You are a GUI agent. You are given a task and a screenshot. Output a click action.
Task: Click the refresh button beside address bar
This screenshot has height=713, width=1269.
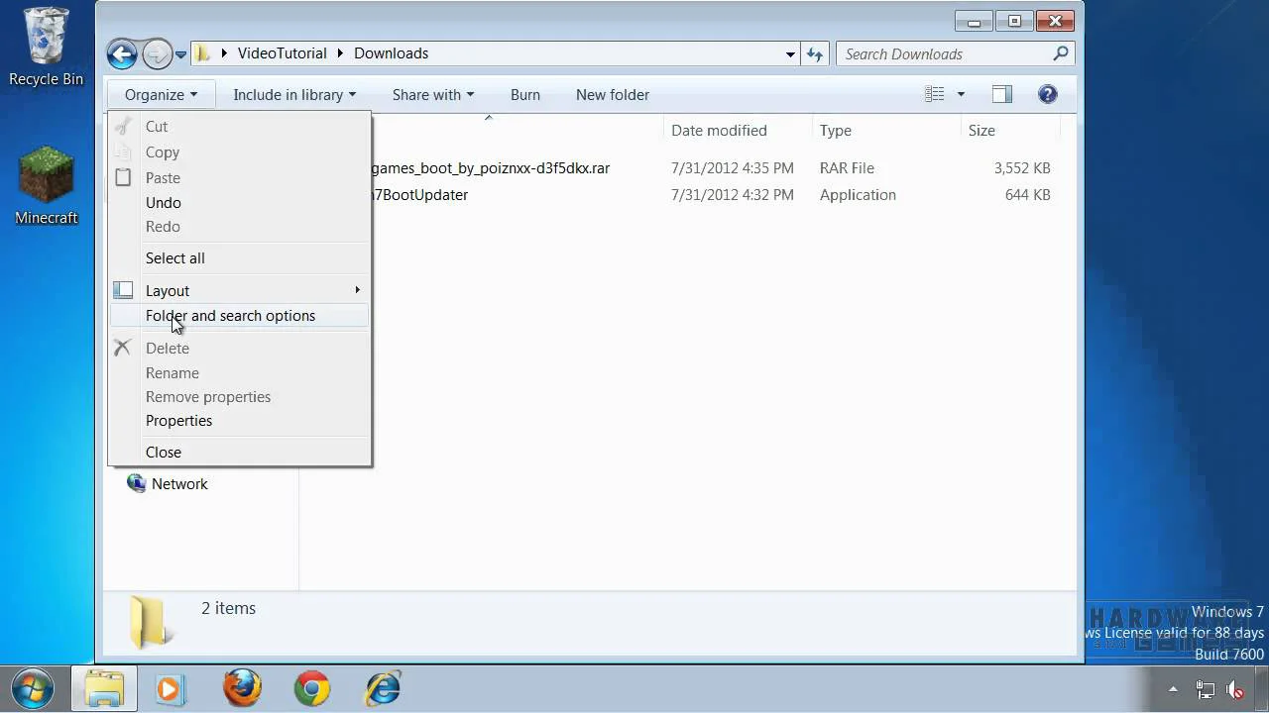point(815,54)
